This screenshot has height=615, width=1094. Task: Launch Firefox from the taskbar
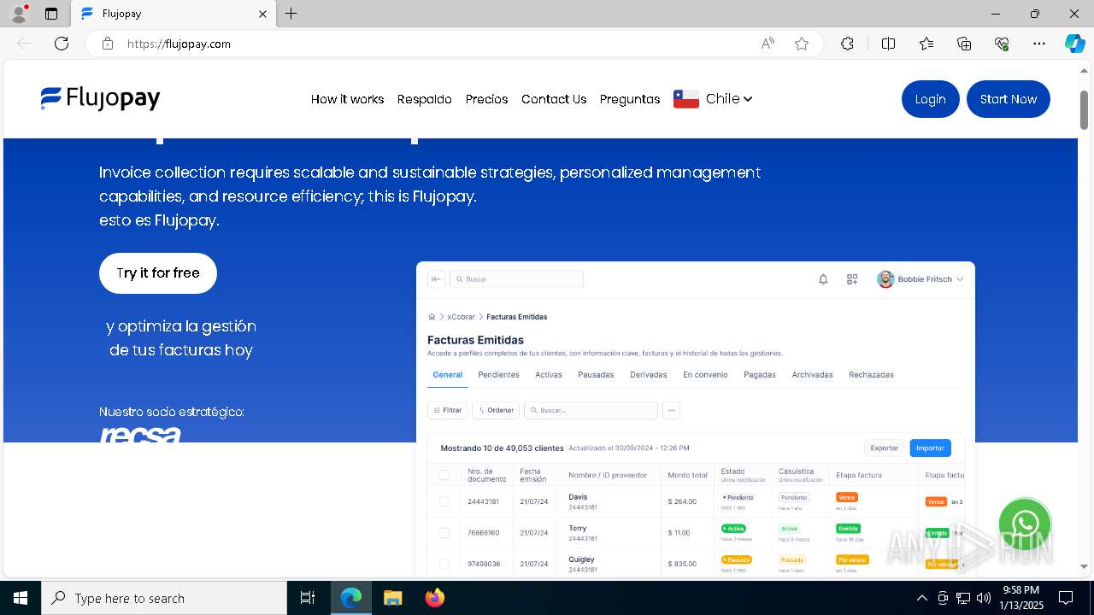coord(435,598)
